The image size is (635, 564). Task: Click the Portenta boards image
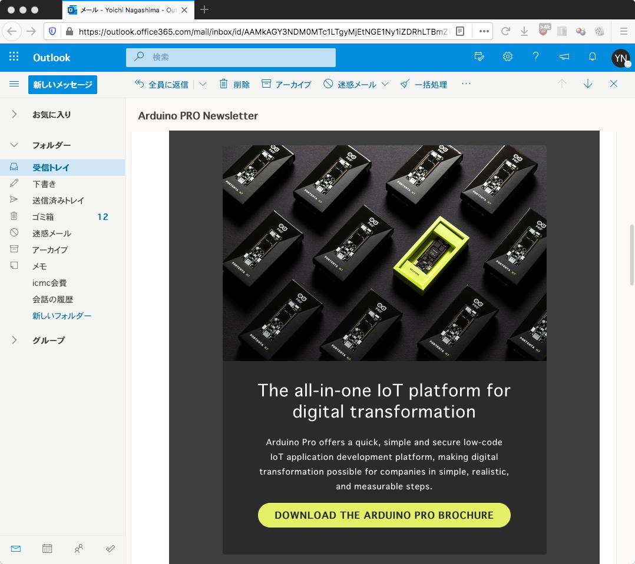pyautogui.click(x=384, y=253)
